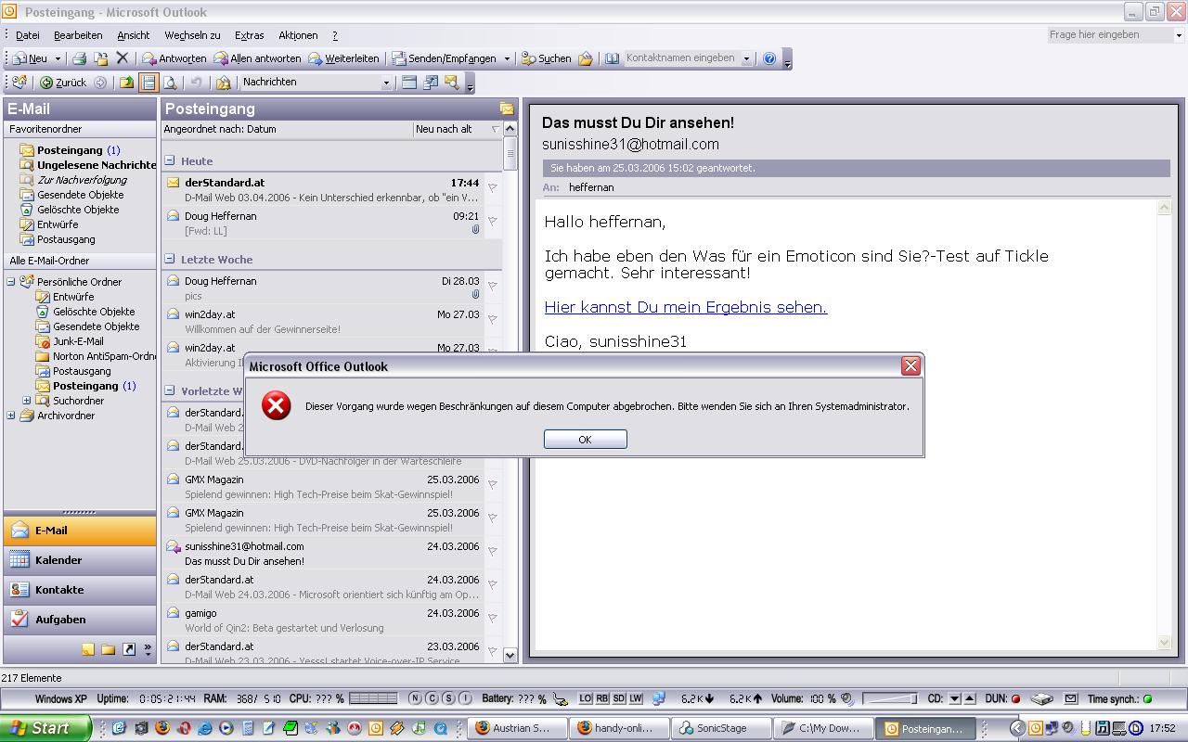Click first icon right of Nachrichten dropdown
Screen dimensions: 1188x742
(x=409, y=83)
